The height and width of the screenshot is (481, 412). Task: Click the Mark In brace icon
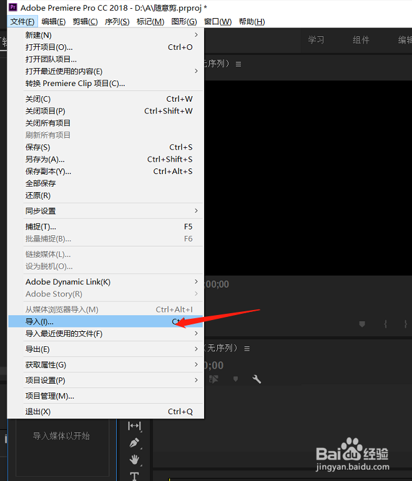click(386, 324)
